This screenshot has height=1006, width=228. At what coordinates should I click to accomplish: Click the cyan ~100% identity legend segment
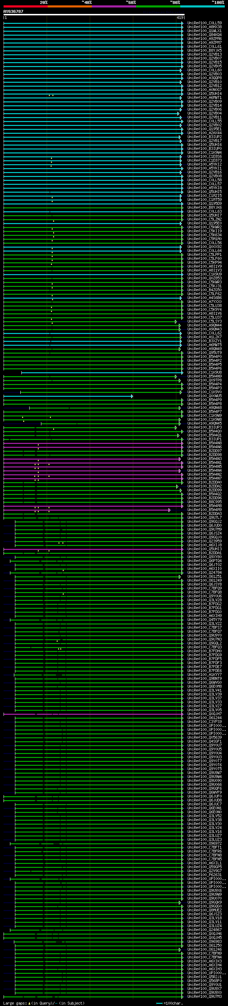[202, 6]
